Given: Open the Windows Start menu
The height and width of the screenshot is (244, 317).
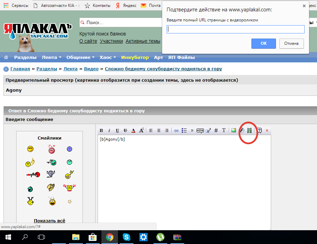Looking at the screenshot, I should [8, 237].
